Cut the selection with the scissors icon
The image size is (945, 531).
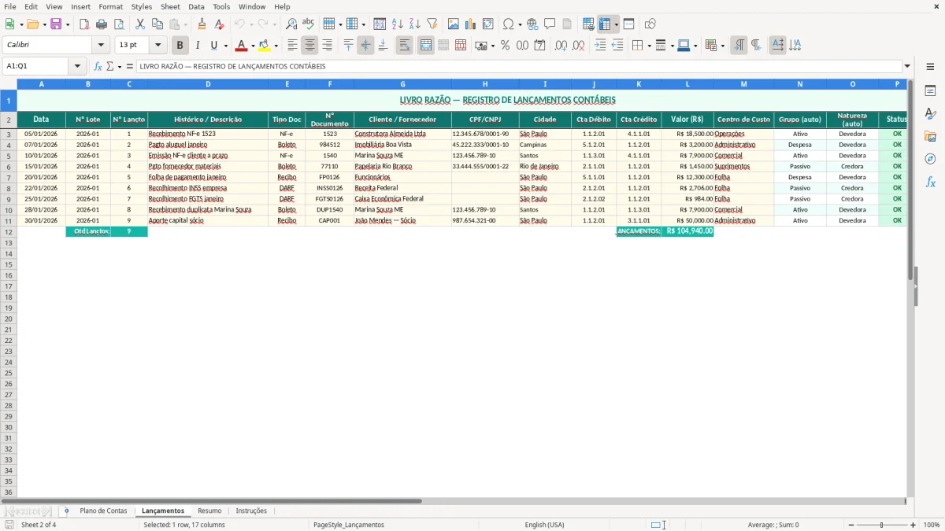[x=140, y=24]
